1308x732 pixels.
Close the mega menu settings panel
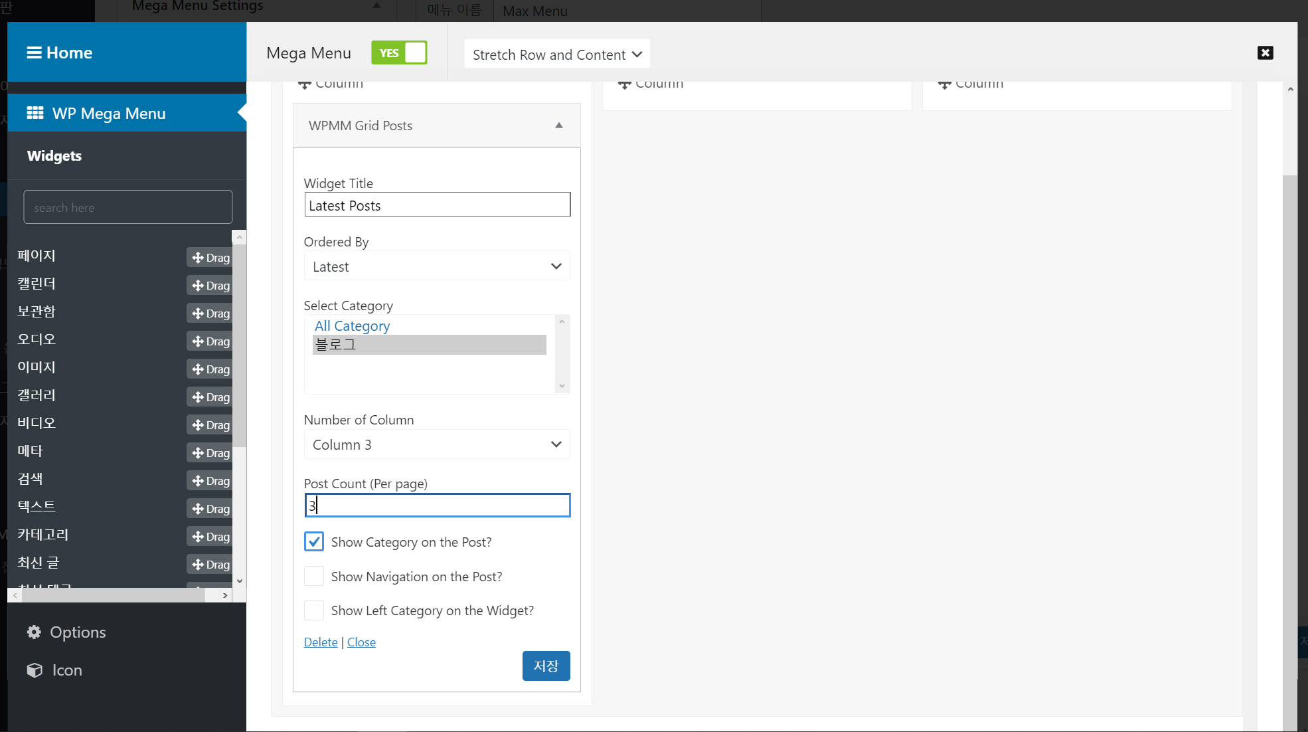(1265, 52)
